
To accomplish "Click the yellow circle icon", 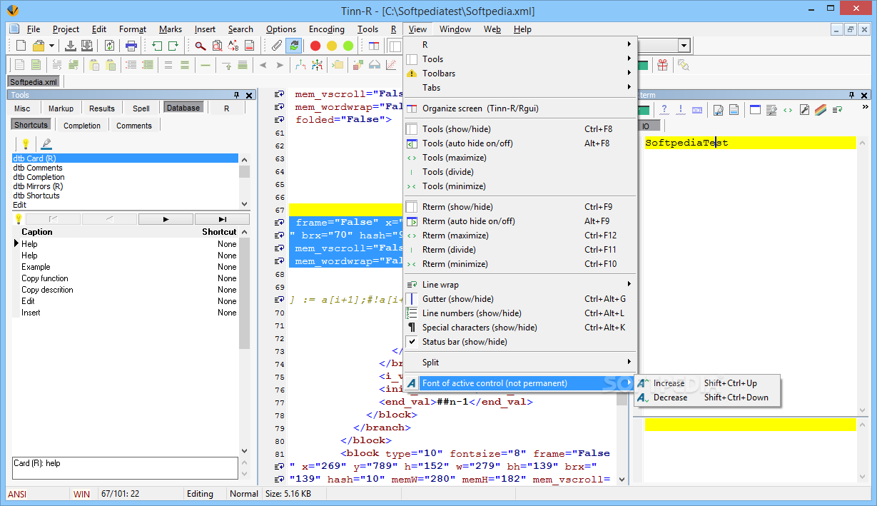I will tap(332, 46).
